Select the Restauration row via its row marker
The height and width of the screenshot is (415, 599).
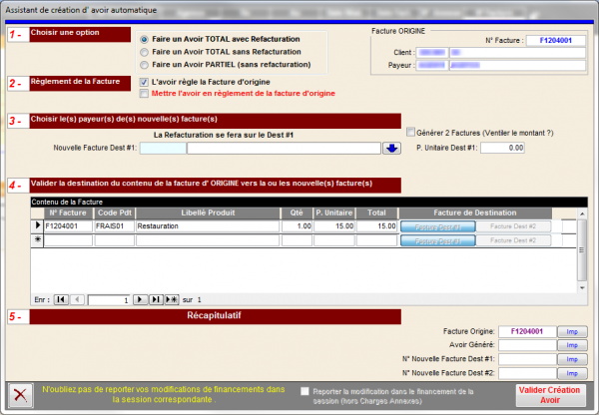click(x=37, y=227)
